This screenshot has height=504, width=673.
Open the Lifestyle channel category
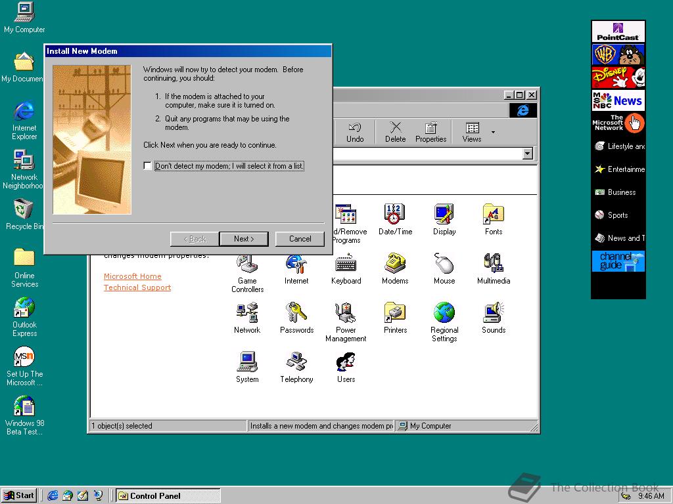[x=618, y=146]
